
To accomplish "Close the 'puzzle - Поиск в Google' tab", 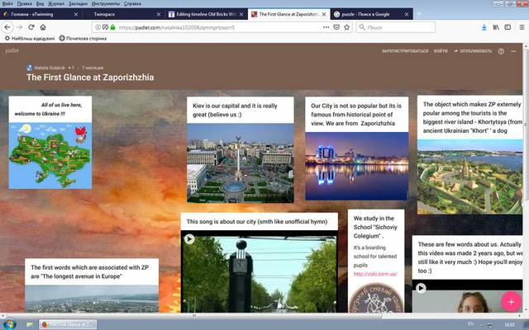I will point(407,14).
